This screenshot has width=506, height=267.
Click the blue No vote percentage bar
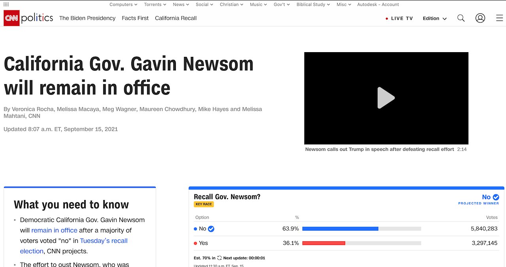pyautogui.click(x=340, y=229)
